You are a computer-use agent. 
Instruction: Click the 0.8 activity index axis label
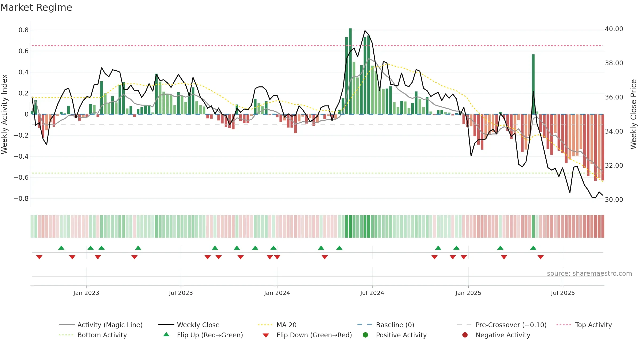(24, 30)
